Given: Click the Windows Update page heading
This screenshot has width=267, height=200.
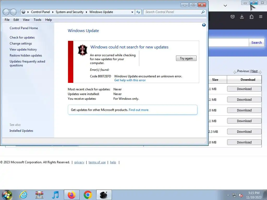Looking at the screenshot, I should (83, 31).
